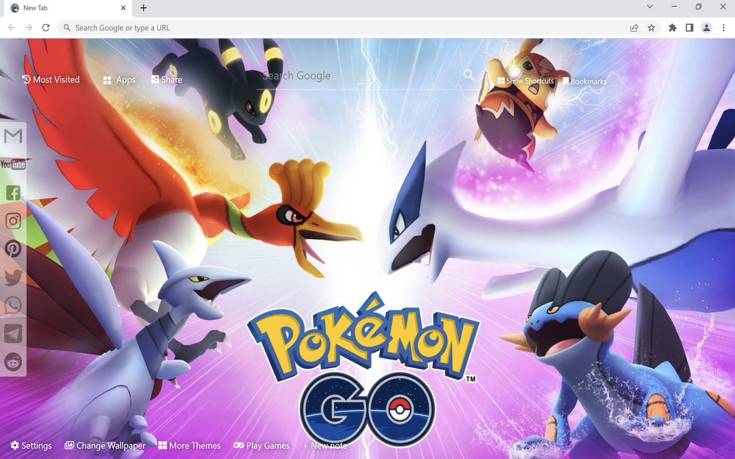Toggle the browser side panel

[690, 28]
